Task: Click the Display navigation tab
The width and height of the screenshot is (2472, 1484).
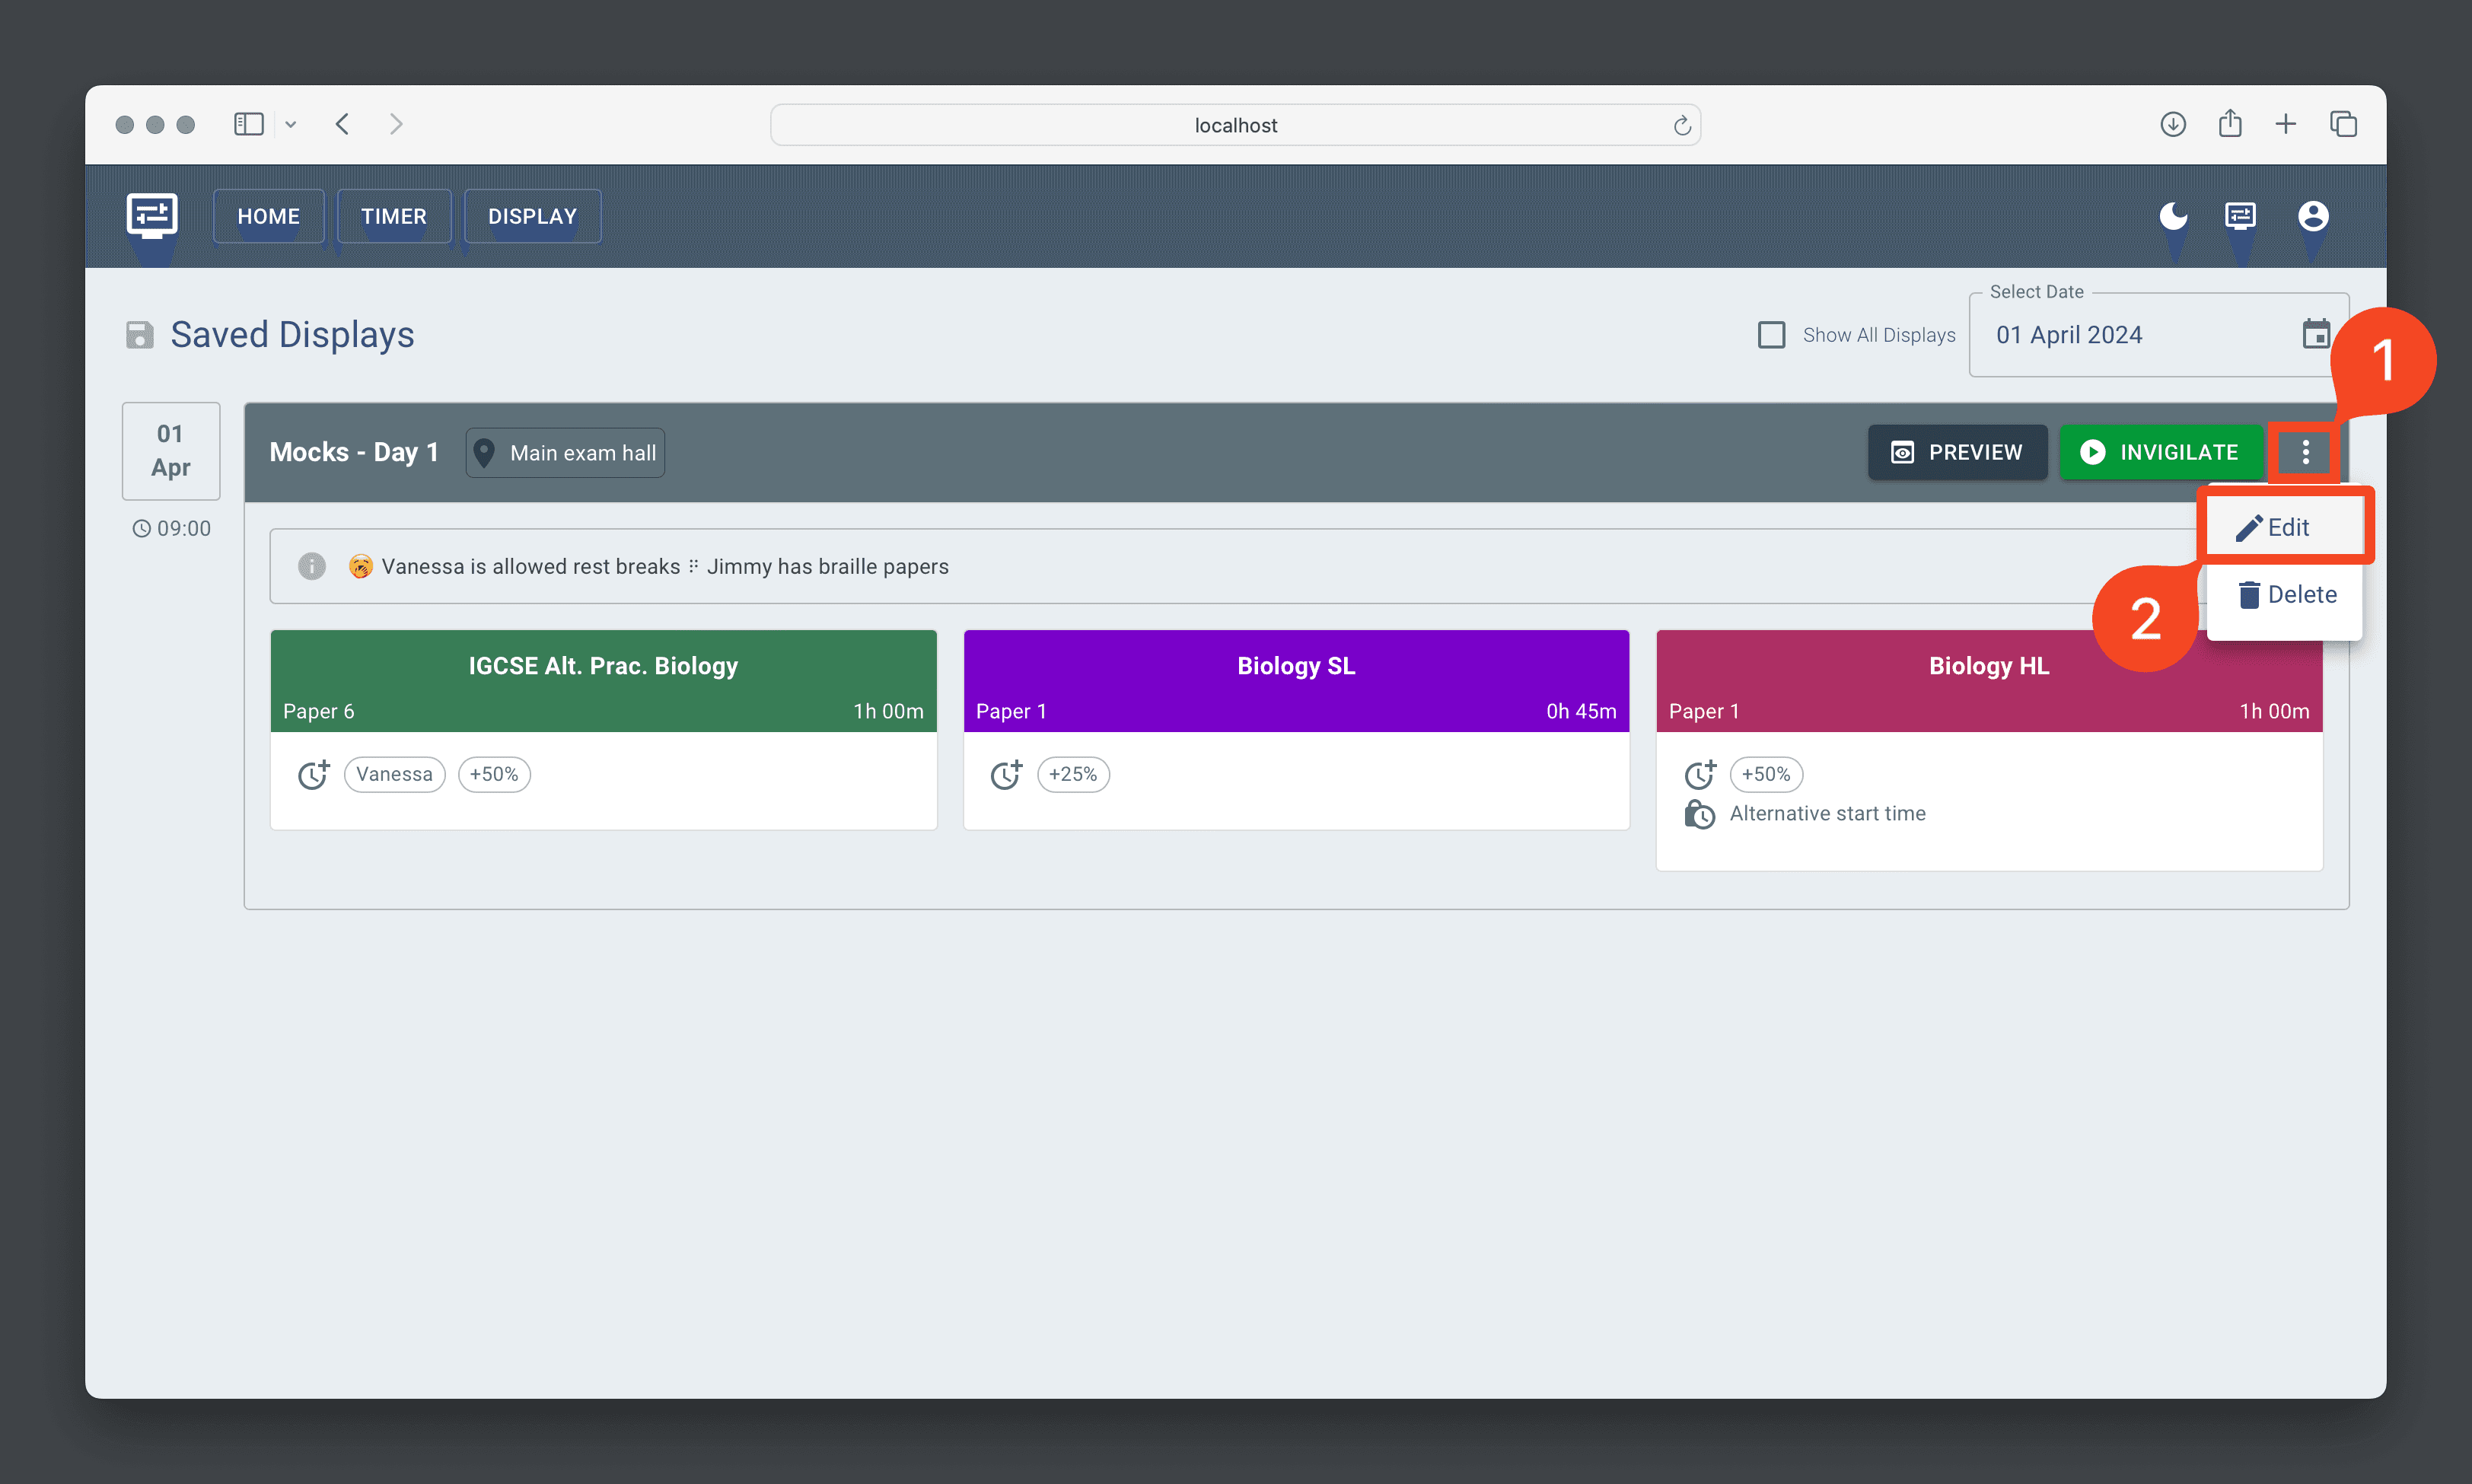Action: [x=531, y=217]
